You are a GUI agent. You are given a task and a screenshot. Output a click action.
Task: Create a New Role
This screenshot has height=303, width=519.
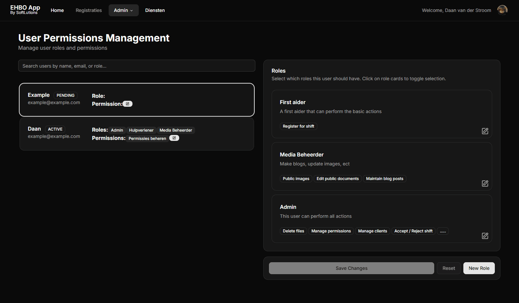click(x=479, y=268)
